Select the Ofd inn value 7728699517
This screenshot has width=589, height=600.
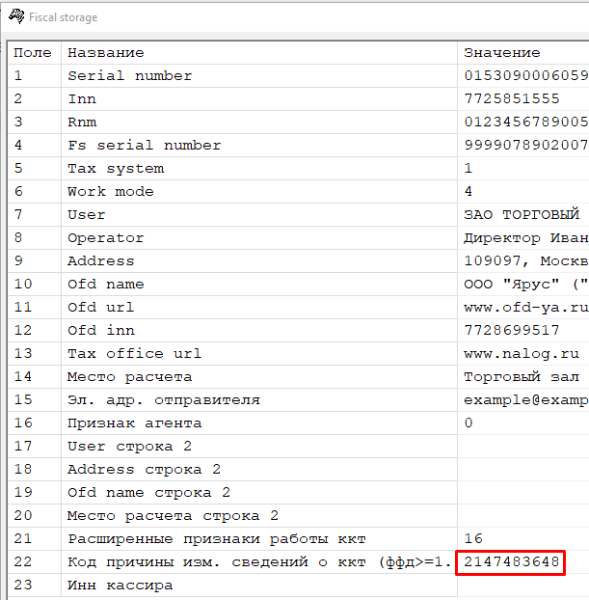511,330
